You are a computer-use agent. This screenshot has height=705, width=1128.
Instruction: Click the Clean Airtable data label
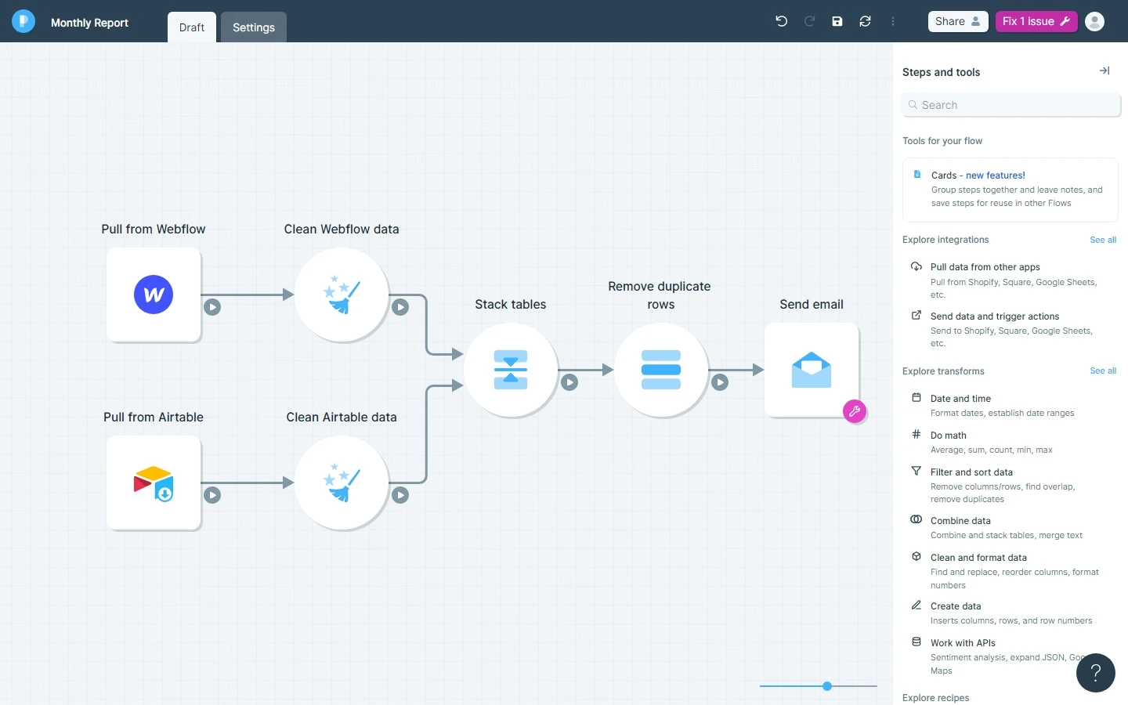tap(342, 417)
